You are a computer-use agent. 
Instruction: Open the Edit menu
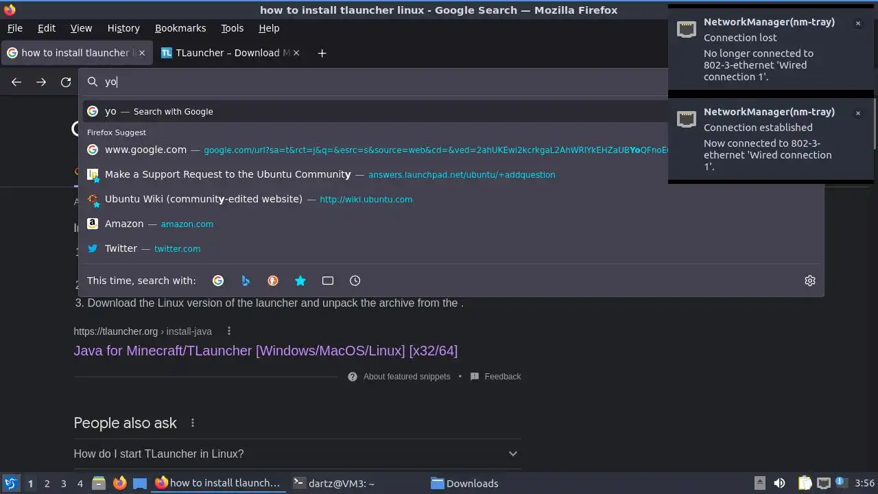(x=47, y=28)
